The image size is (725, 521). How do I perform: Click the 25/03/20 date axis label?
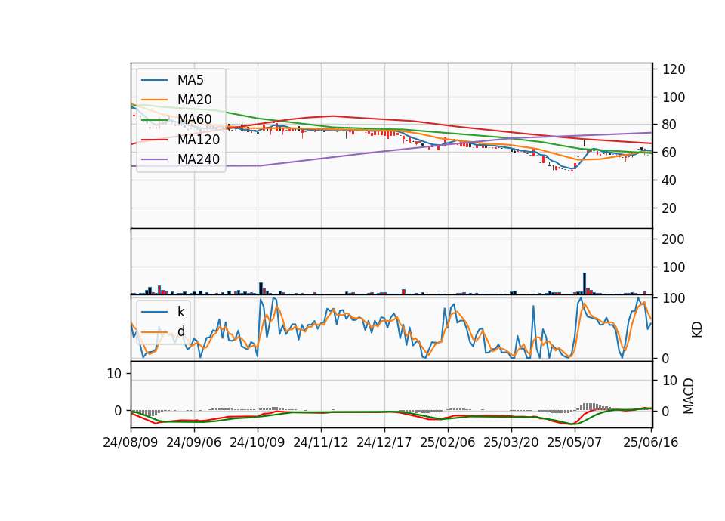point(511,442)
